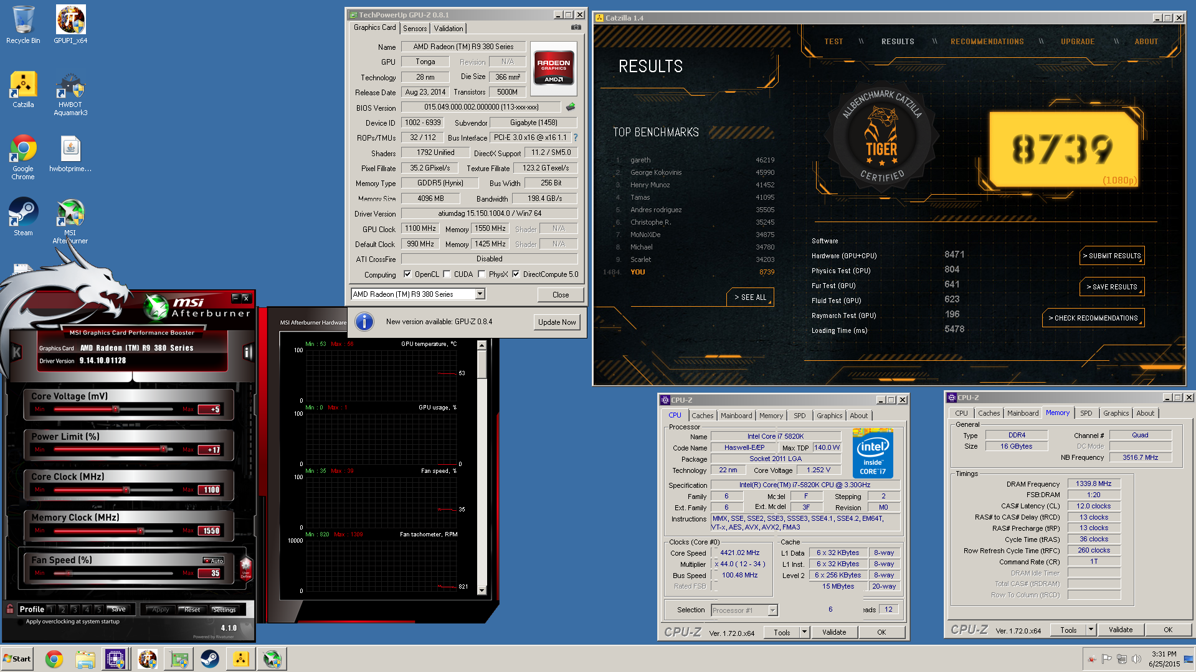This screenshot has height=672, width=1196.
Task: Click the Core Clock value field 1100
Action: (x=210, y=490)
